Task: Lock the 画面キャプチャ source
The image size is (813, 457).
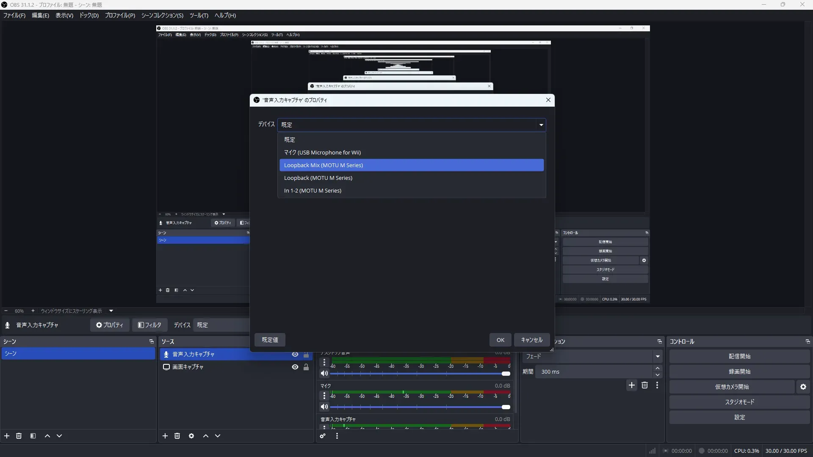Action: click(x=306, y=367)
